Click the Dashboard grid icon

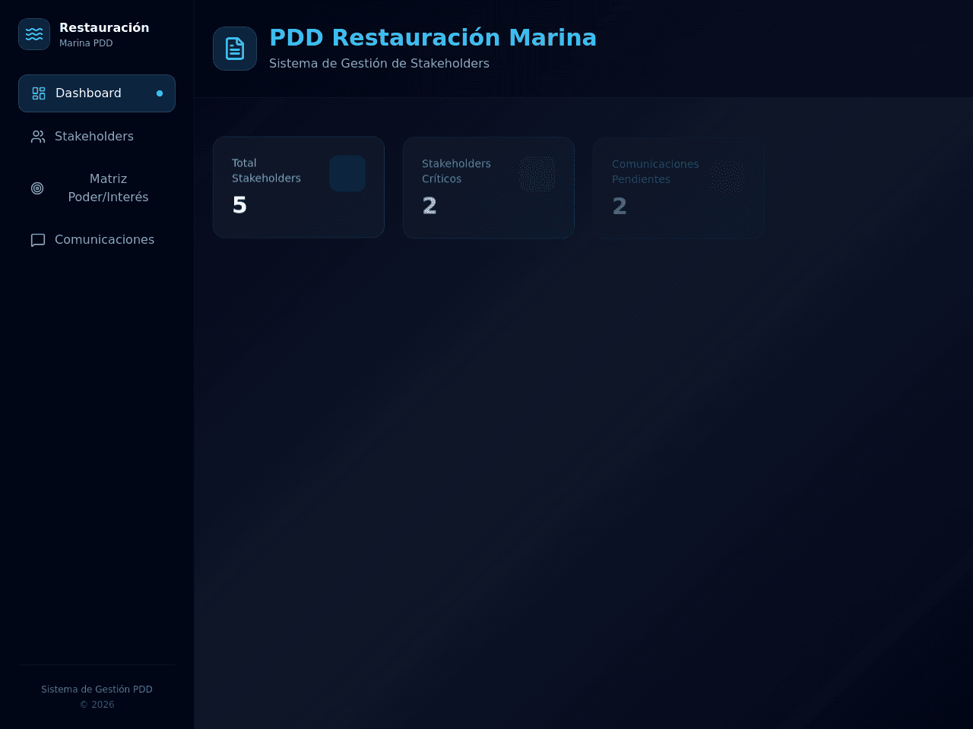tap(39, 93)
